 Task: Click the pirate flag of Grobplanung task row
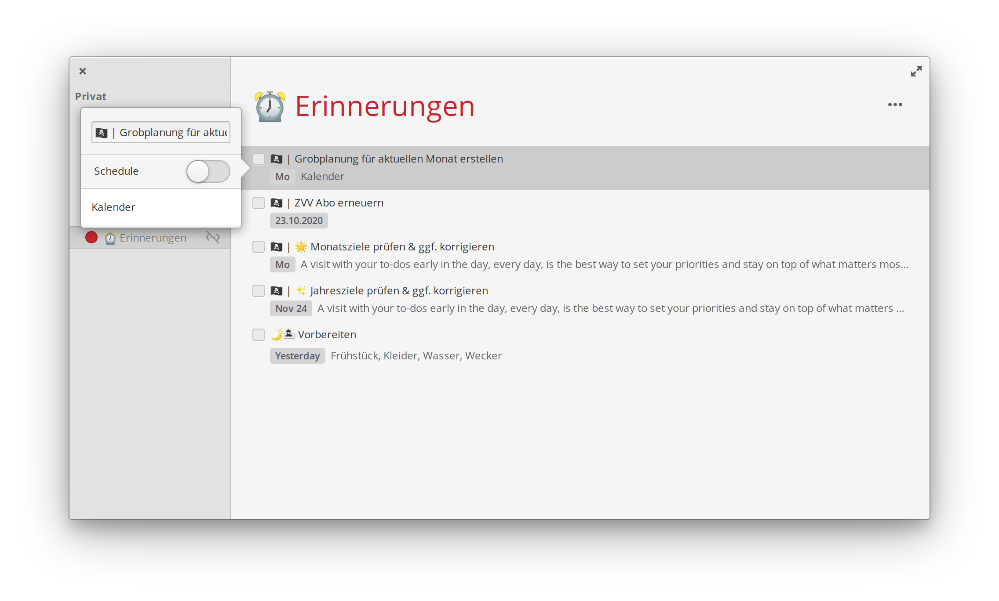[x=277, y=159]
